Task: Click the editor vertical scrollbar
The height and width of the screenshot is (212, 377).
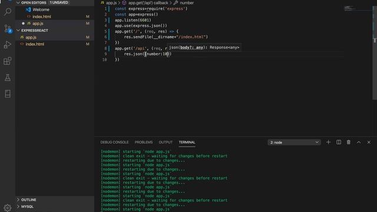Action: click(375, 53)
